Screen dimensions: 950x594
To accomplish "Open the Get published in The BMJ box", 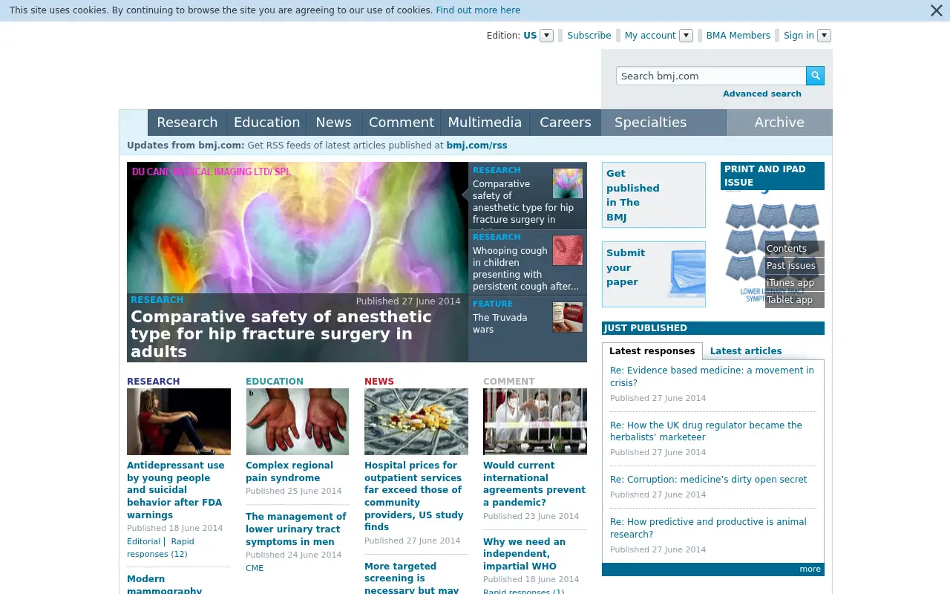I will 654,195.
